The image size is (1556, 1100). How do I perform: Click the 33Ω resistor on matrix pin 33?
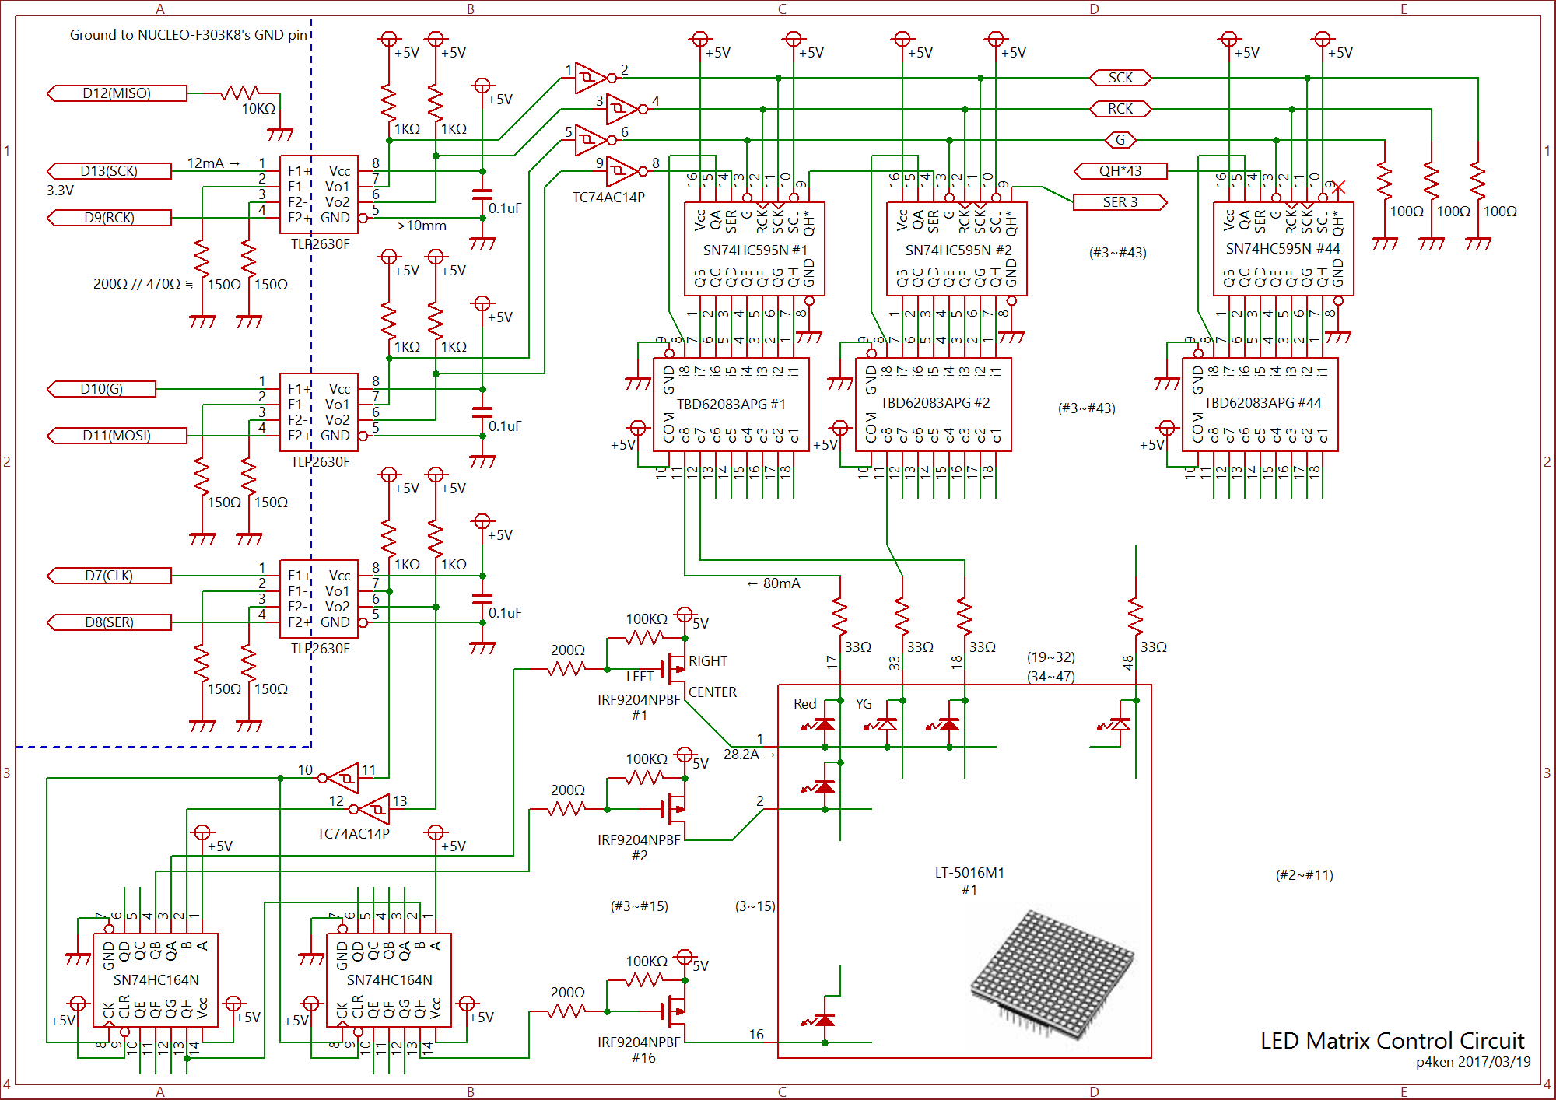pyautogui.click(x=902, y=616)
